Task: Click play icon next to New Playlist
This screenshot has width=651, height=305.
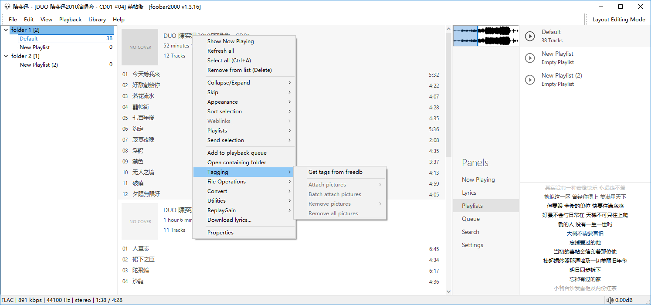Action: click(530, 58)
